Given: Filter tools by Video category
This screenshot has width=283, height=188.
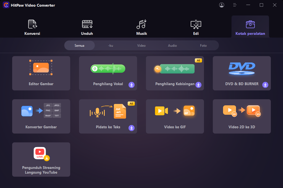Looking at the screenshot, I should [x=141, y=46].
